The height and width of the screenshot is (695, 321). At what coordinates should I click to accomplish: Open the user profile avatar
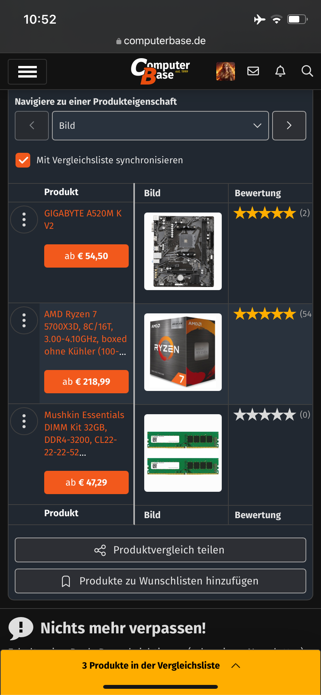coord(226,71)
